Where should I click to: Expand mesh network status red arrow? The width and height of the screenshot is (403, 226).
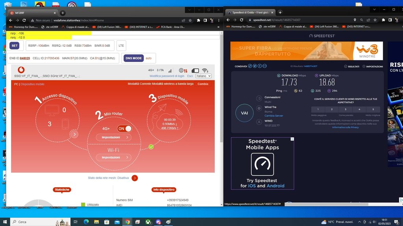pyautogui.click(x=135, y=178)
